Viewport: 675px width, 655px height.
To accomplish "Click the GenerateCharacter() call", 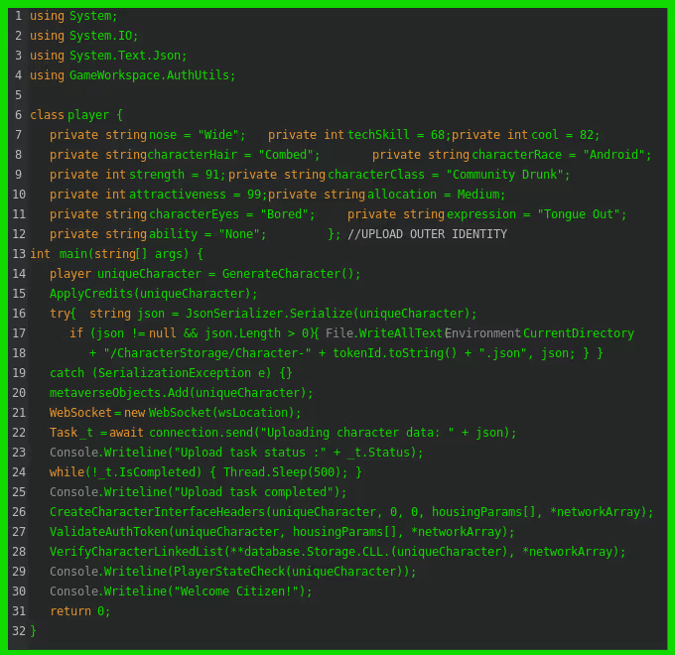I will 288,274.
